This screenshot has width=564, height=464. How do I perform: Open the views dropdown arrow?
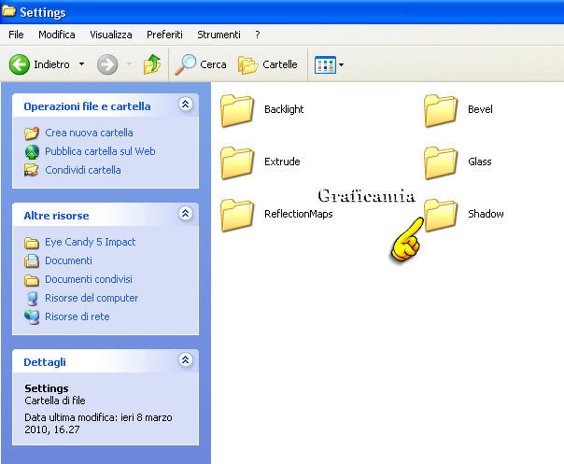342,64
